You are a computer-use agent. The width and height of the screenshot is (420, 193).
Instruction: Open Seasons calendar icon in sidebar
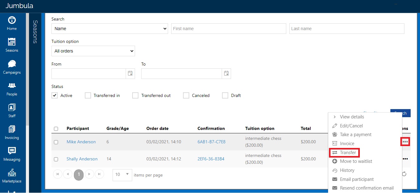click(12, 42)
